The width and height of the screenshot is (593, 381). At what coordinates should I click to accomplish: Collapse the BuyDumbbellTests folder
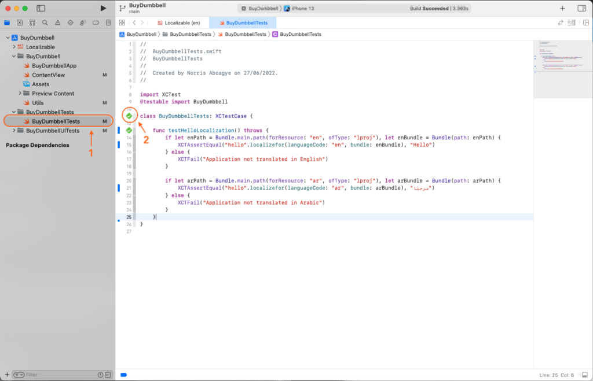[x=14, y=112]
